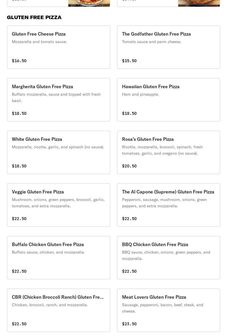Select The Godfather Gluten Free Pizza
227x336 pixels.
click(x=156, y=34)
